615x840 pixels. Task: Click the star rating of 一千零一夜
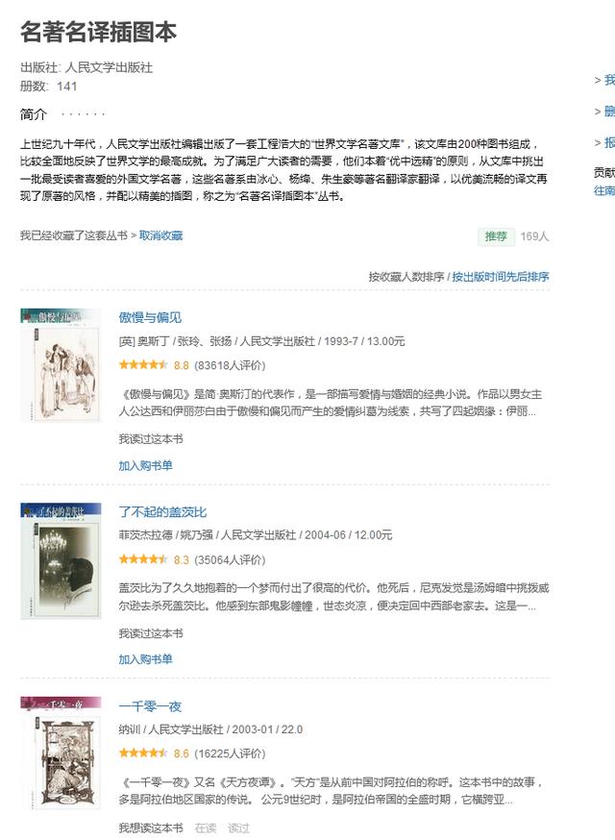tap(143, 753)
